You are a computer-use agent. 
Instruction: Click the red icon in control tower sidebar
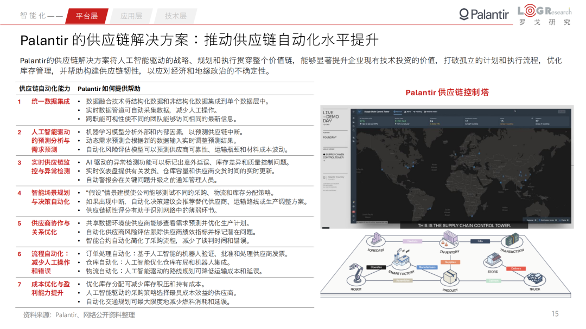[x=354, y=212]
